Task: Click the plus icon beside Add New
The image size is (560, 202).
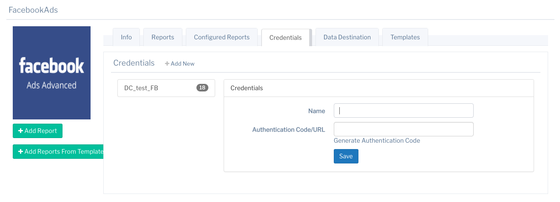Action: click(x=167, y=64)
